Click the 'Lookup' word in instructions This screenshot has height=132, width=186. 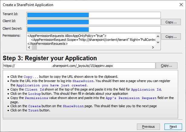[x=35, y=94]
